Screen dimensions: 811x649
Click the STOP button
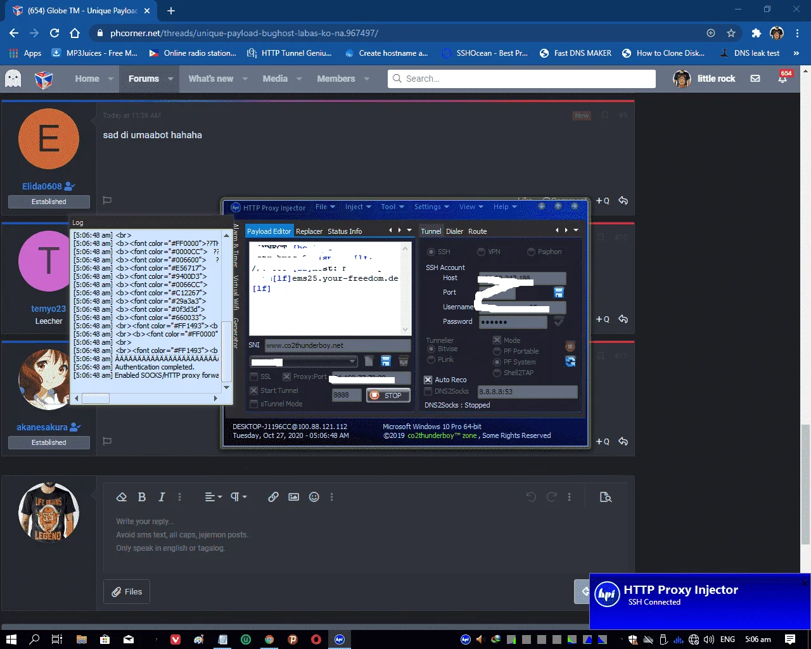coord(388,395)
